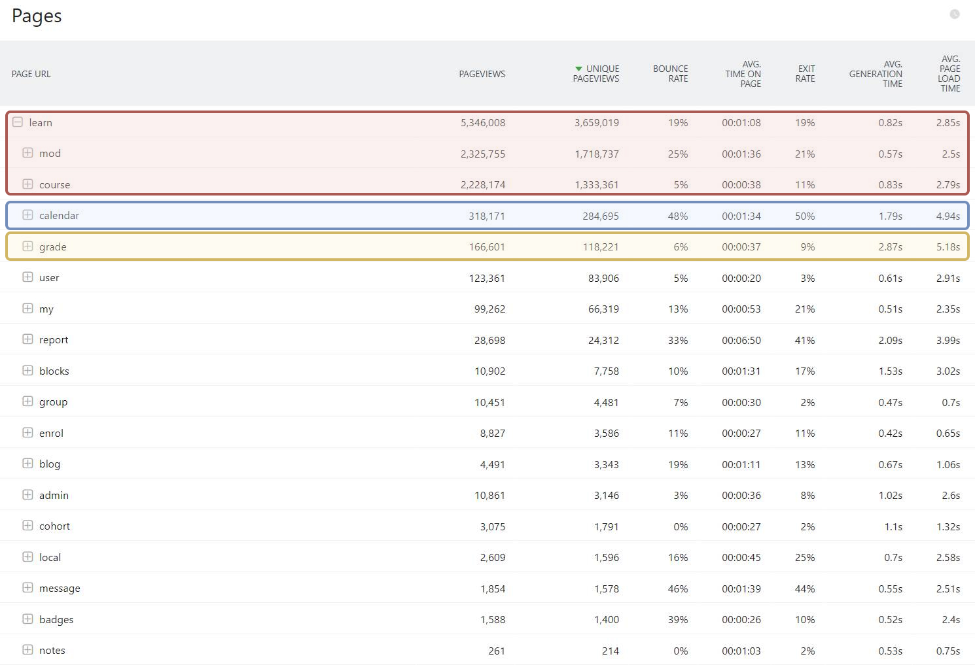Click the cohort page label
Image resolution: width=975 pixels, height=665 pixels.
(54, 526)
